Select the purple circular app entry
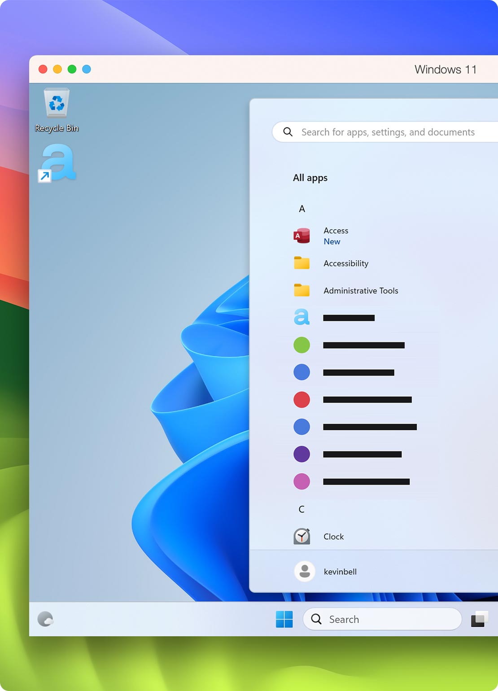Image resolution: width=498 pixels, height=691 pixels. pos(301,454)
